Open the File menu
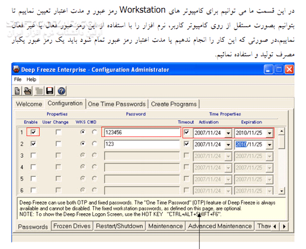Image resolution: width=306 pixels, height=249 pixels. [x=18, y=79]
